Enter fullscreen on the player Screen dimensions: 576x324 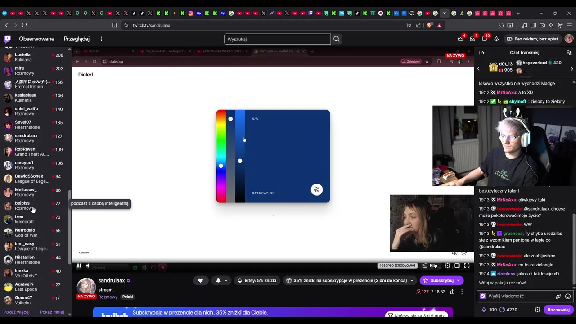tap(467, 265)
